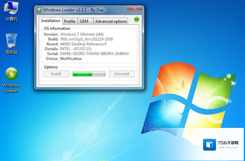Click the Serial key D4F6K-QK3RD-TMVMJ-BBMRX-3MBMV

pos(95,54)
